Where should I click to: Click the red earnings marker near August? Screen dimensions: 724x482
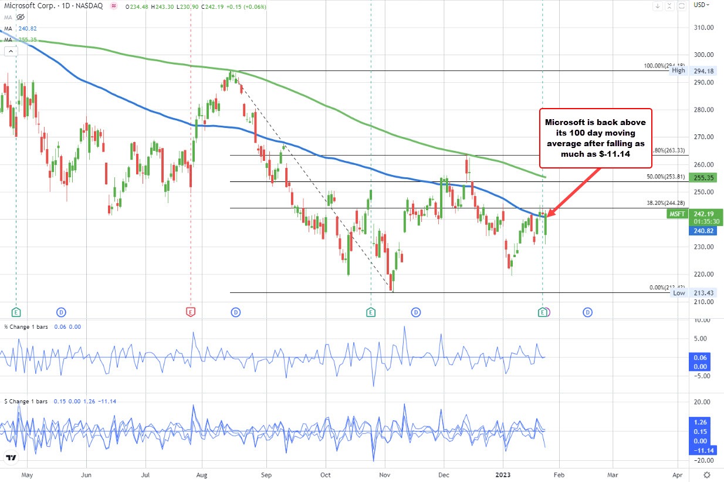tap(190, 312)
